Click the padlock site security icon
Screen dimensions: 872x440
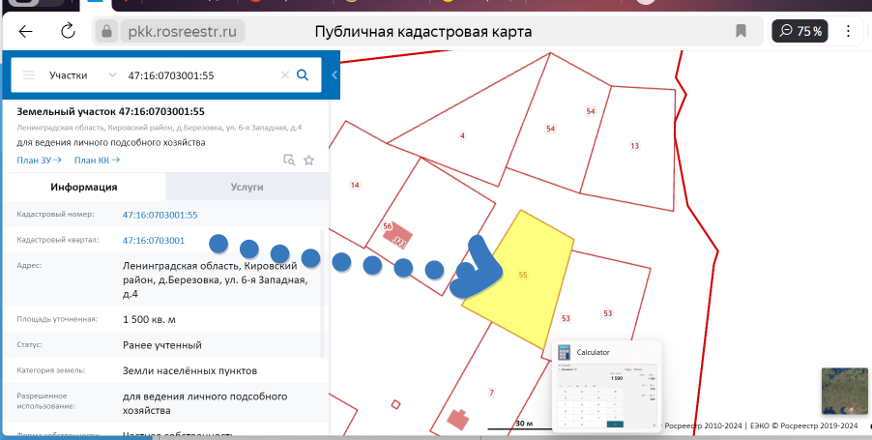coord(108,32)
